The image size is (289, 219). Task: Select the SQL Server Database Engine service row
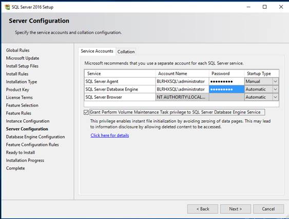120,90
